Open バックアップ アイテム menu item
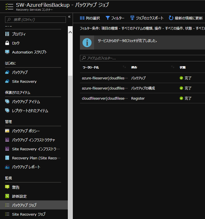The image size is (205, 219). pyautogui.click(x=26, y=102)
